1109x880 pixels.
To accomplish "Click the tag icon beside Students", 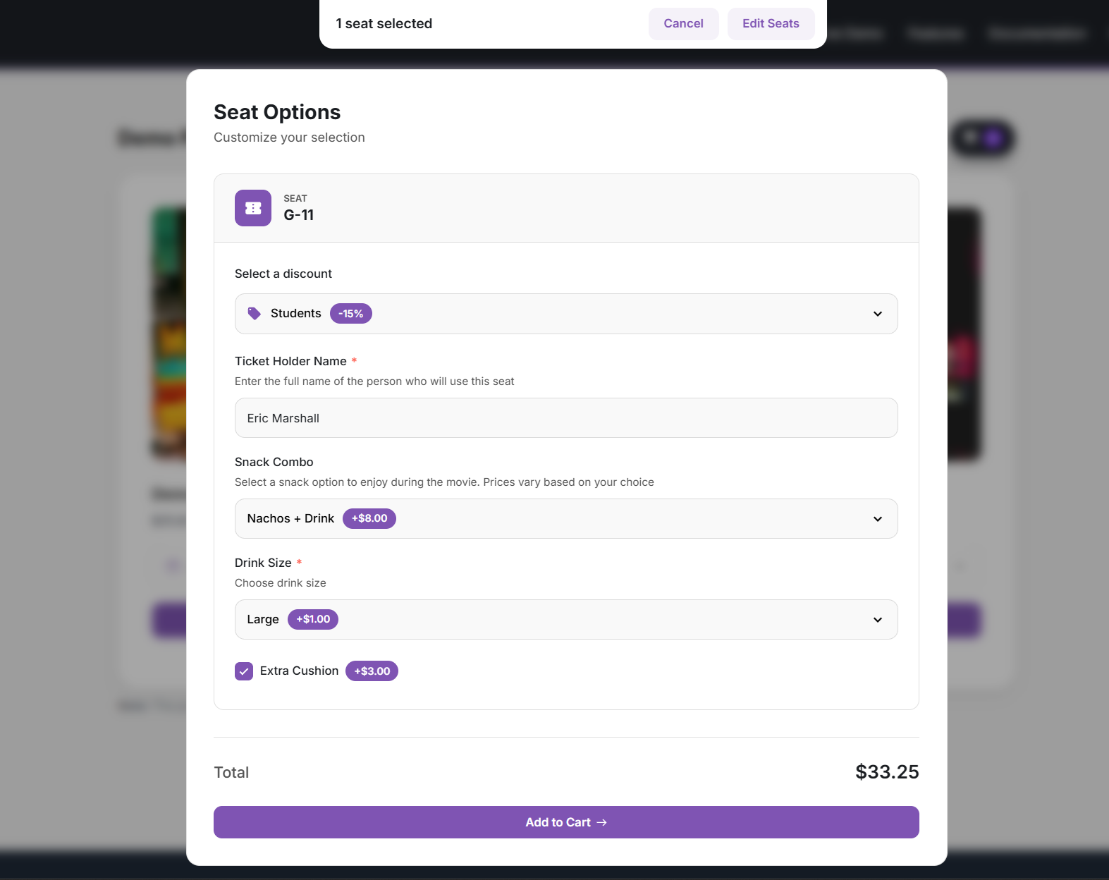I will point(255,314).
